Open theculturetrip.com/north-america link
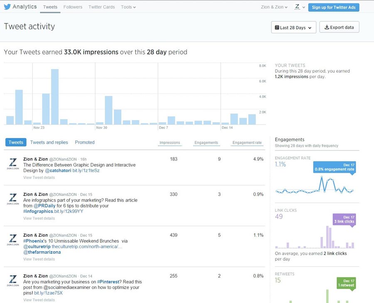374x303 pixels. (x=87, y=246)
